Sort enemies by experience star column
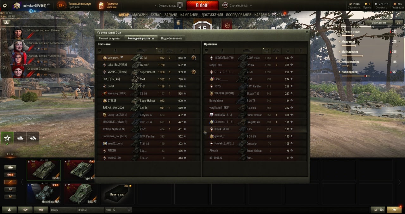Screen dimensions: 405x214 pos(288,51)
